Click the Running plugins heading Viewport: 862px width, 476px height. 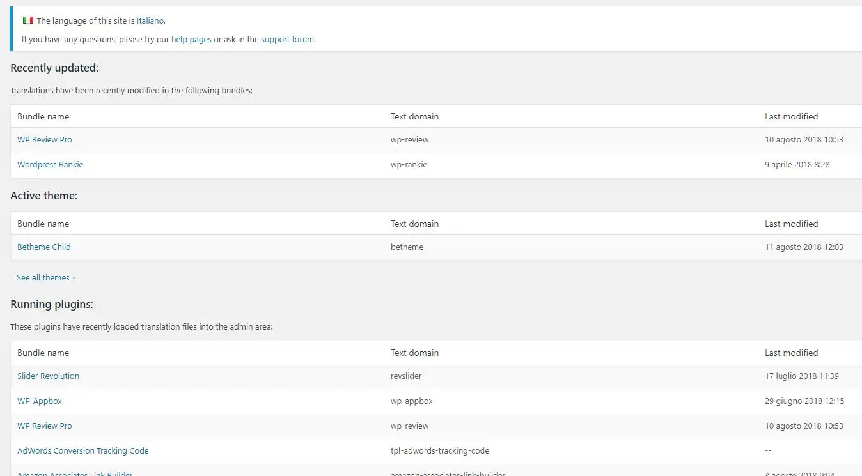[52, 305]
